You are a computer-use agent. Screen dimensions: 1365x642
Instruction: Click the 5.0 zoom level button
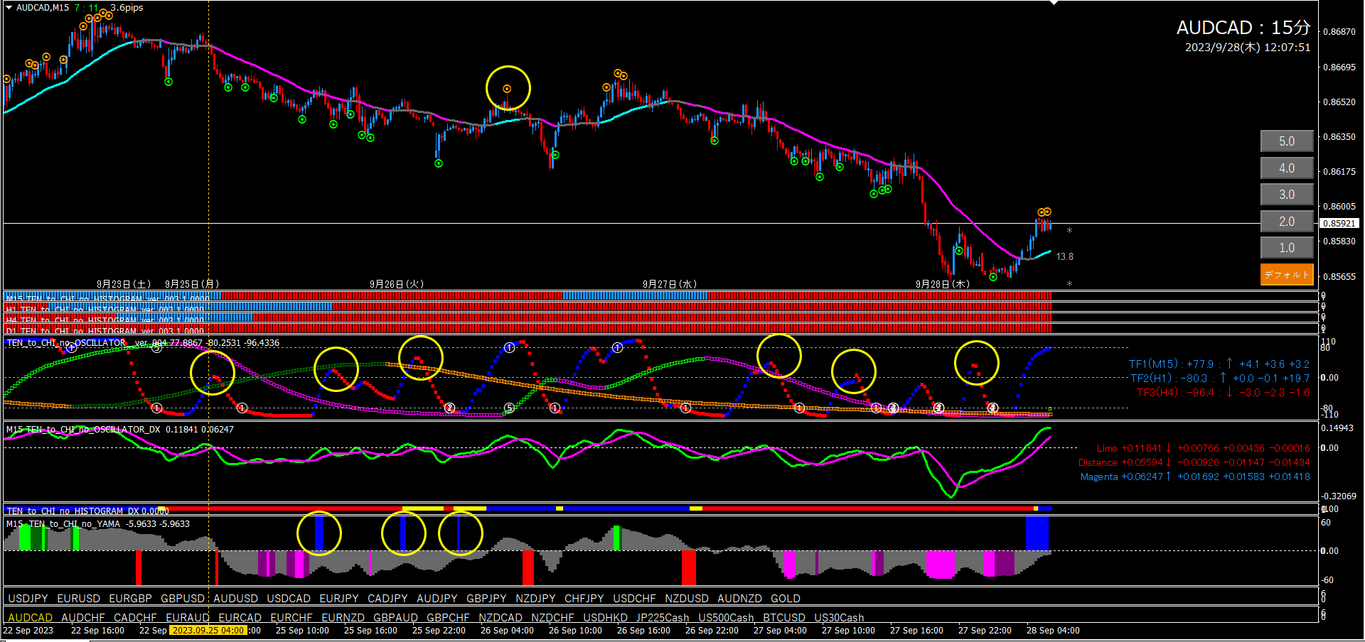click(1287, 141)
